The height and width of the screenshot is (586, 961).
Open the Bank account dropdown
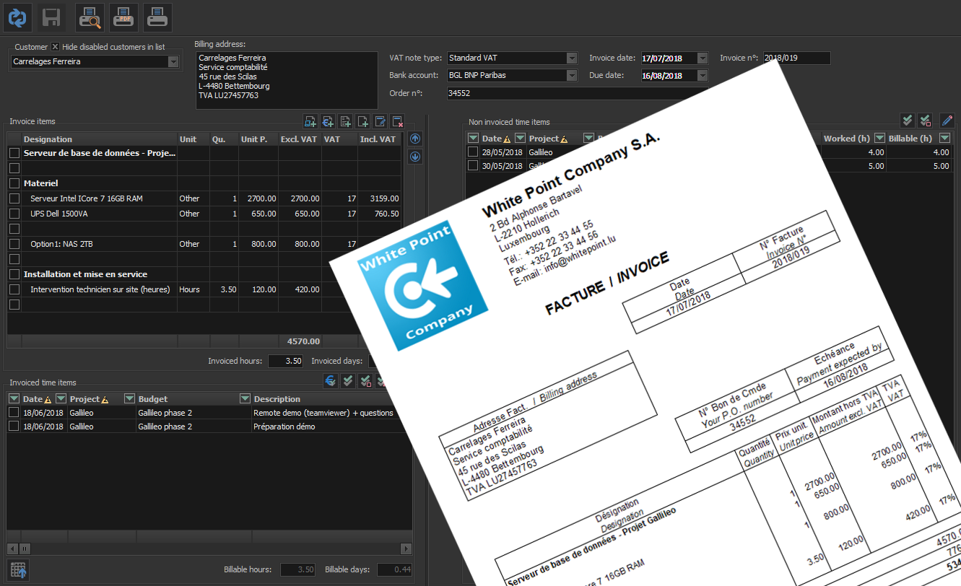572,75
